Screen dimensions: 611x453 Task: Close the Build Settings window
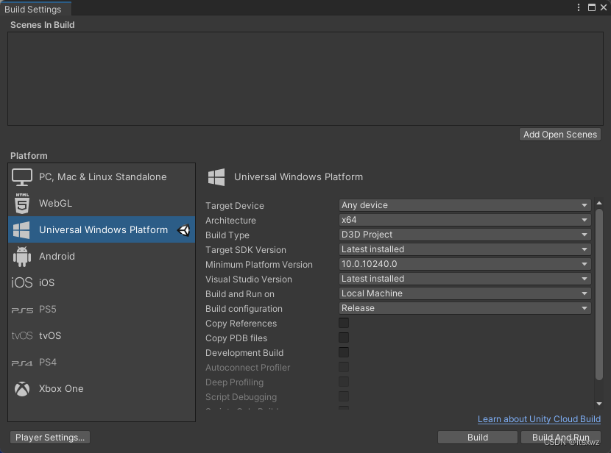604,7
